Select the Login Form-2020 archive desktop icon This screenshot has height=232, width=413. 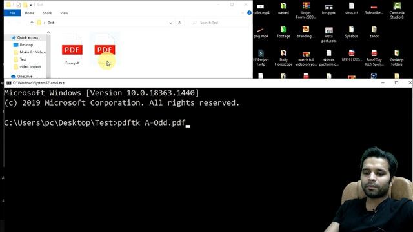pyautogui.click(x=306, y=10)
